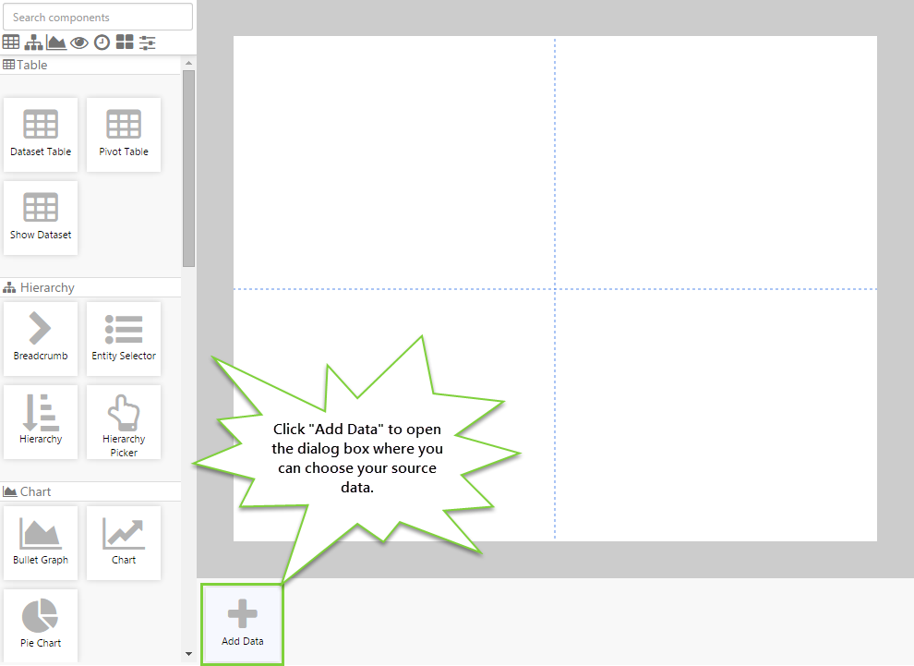Choose the Pie Chart component
The image size is (914, 666).
pos(41,625)
